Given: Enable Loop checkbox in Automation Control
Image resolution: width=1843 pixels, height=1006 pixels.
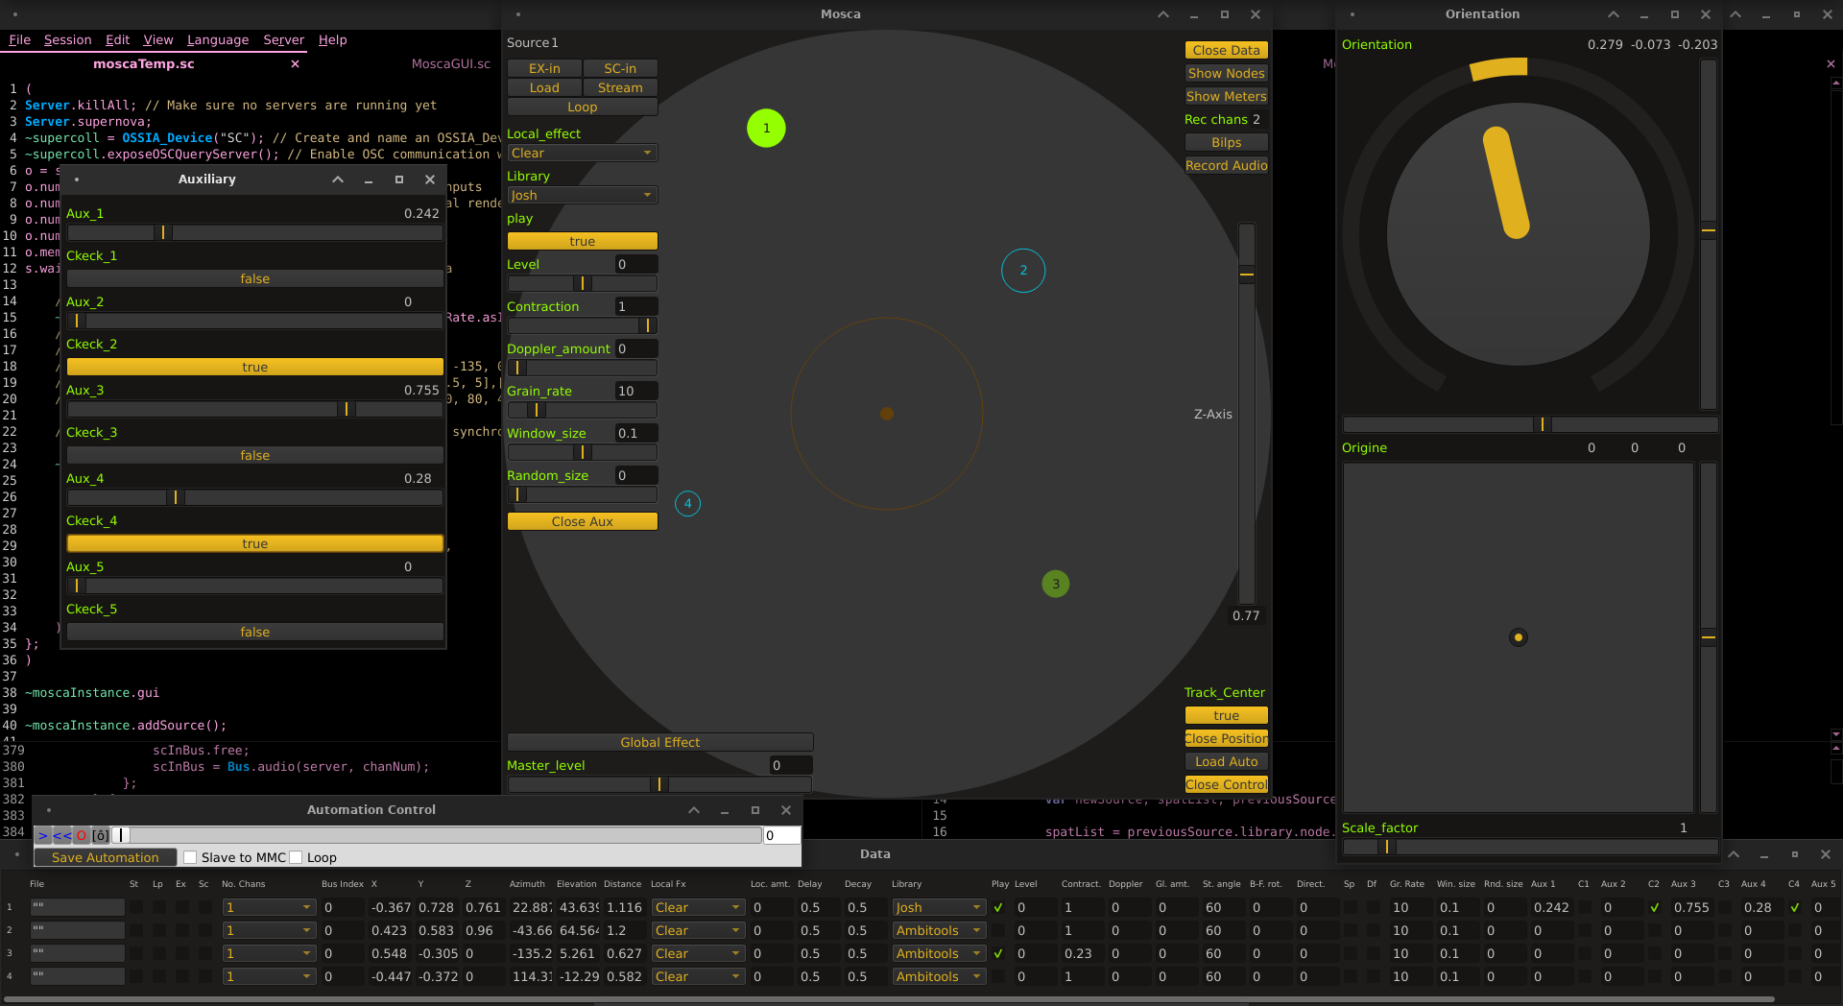Looking at the screenshot, I should [296, 857].
